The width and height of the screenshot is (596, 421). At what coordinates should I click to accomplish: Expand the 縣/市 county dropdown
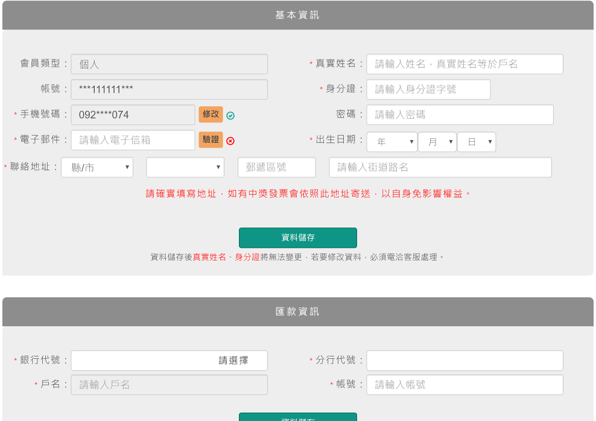pyautogui.click(x=97, y=168)
